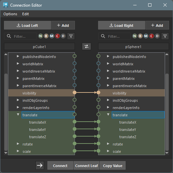Toggle the left B filter badge

[x=46, y=36]
